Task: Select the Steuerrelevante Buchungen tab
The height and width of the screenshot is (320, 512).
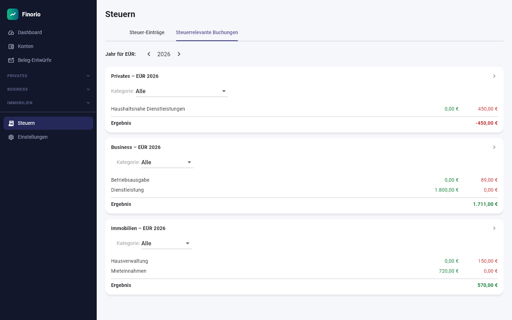Action: point(207,32)
